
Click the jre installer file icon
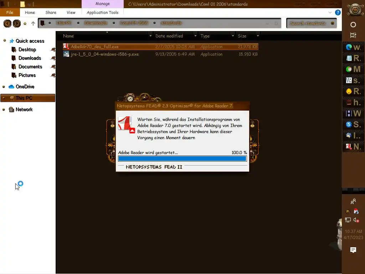coord(66,54)
